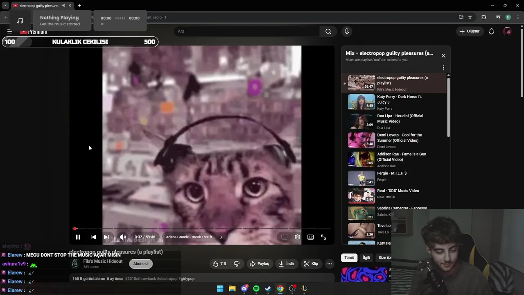524x295 pixels.
Task: Close the electropop guilty pleasures tab
Action: click(x=70, y=5)
